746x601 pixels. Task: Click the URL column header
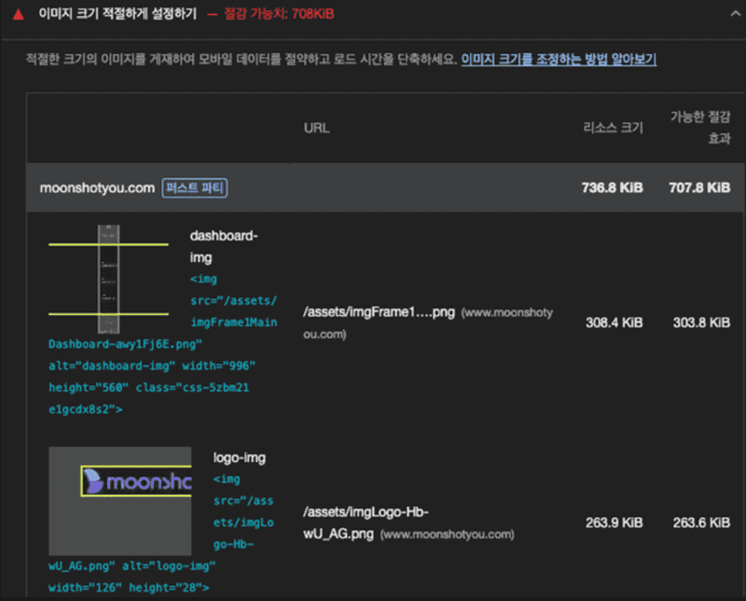point(316,128)
